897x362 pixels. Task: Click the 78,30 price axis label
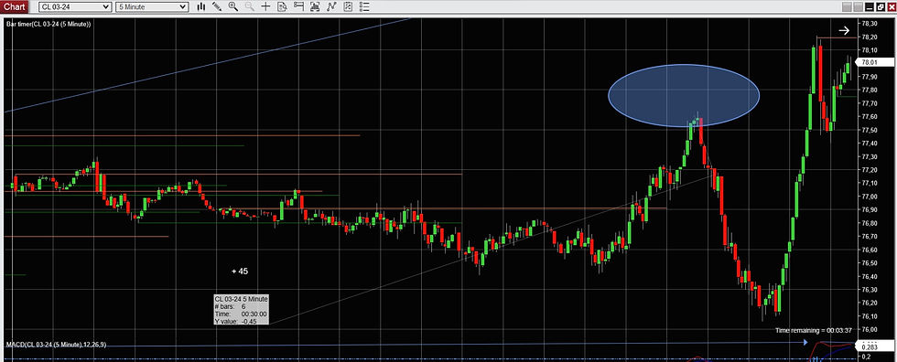870,24
